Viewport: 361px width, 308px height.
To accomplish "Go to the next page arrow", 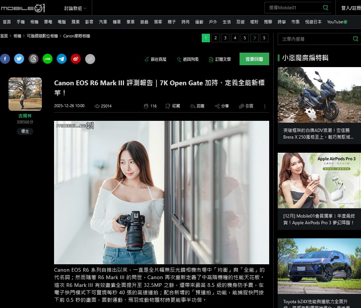I will coord(254,38).
